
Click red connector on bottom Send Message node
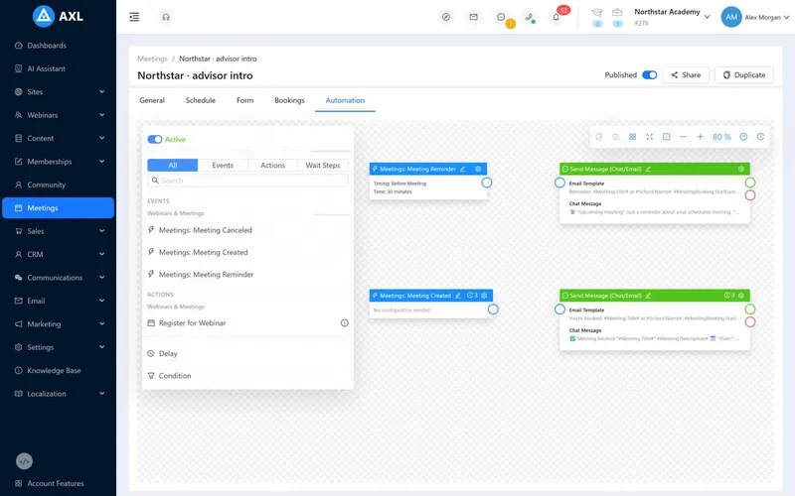750,321
